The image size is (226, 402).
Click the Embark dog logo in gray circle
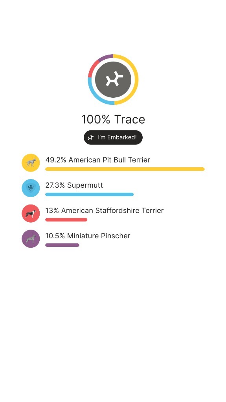point(113,79)
